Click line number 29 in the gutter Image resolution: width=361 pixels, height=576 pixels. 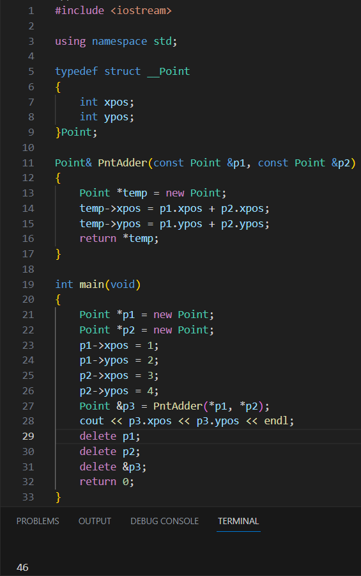[x=28, y=436]
